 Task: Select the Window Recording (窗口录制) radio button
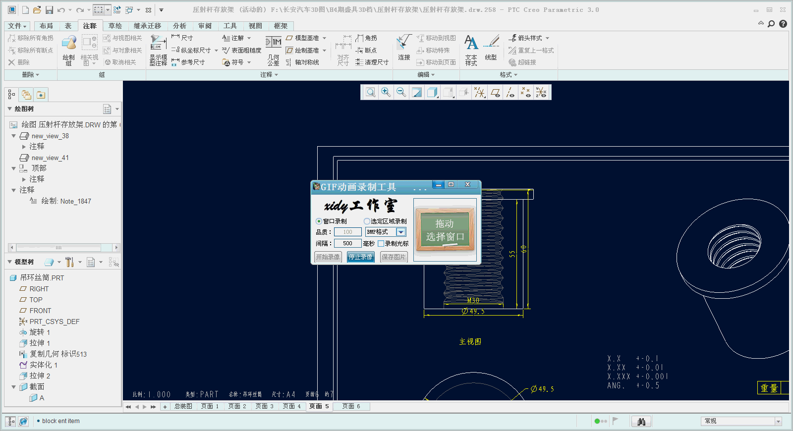319,221
